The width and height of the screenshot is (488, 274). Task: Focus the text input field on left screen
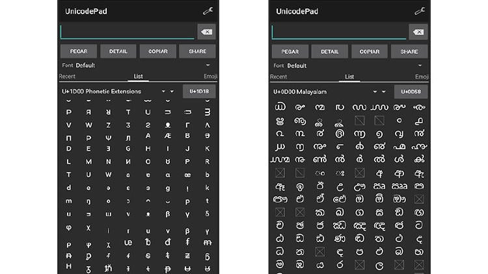(x=127, y=32)
